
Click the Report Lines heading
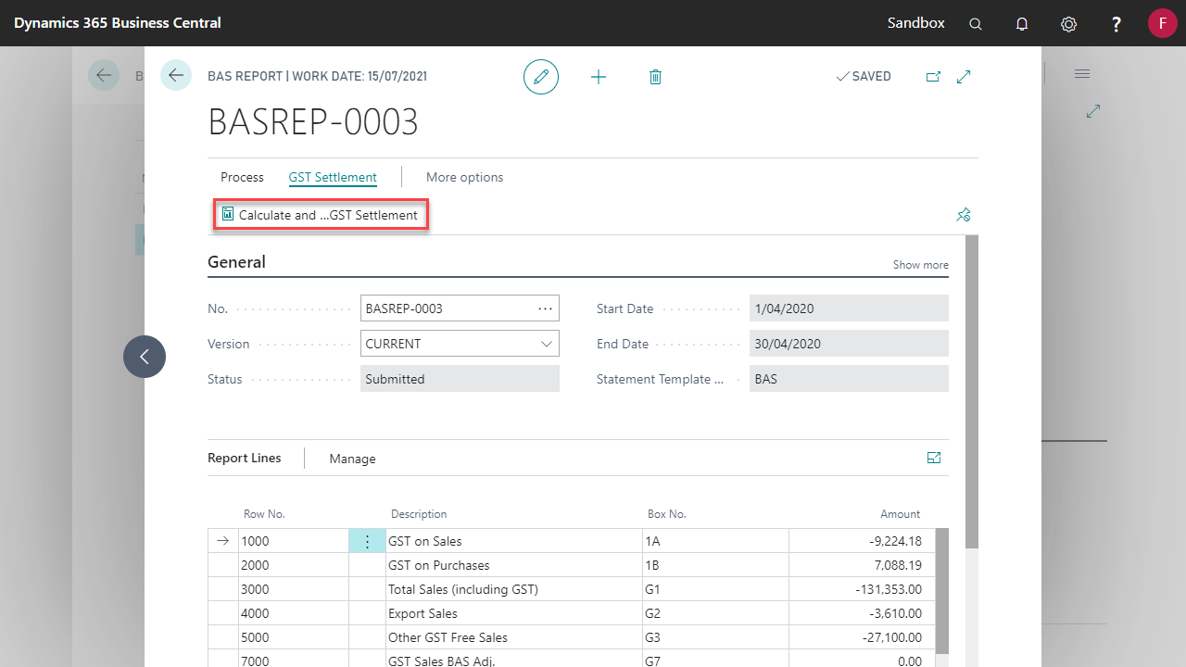pos(245,458)
